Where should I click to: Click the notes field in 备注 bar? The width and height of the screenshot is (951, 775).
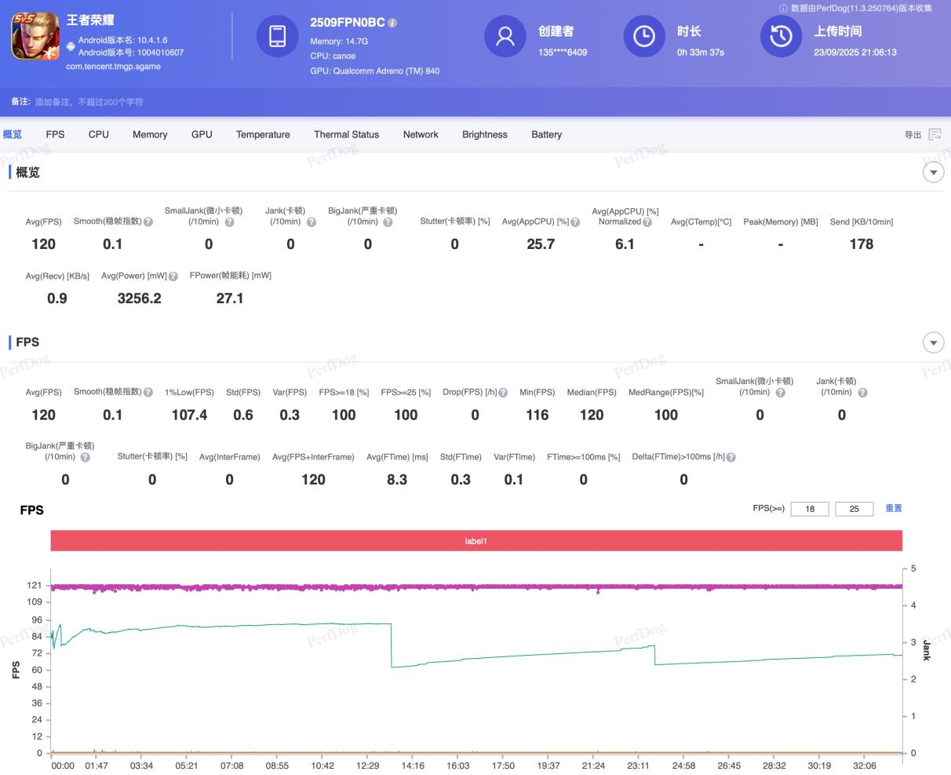click(x=89, y=102)
